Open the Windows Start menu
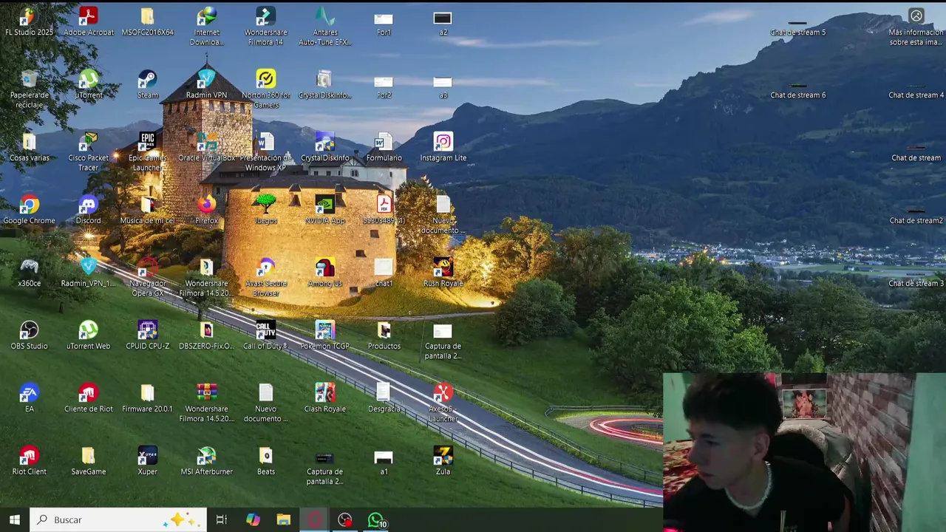Viewport: 946px width, 532px height. [x=14, y=519]
